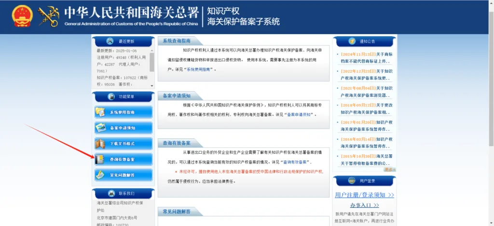This screenshot has width=494, height=226.
Task: Click the down arrow of 最近更新 scrollbar
Action: [x=152, y=86]
